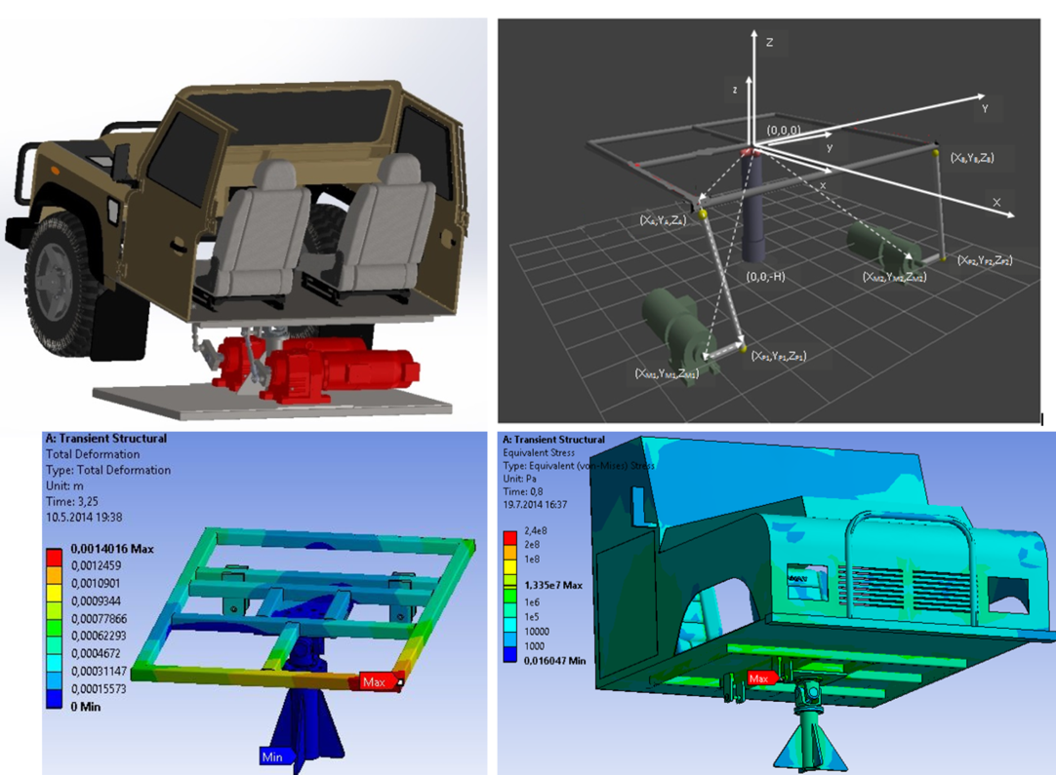Viewport: 1056px width, 775px height.
Task: Click the '1e8' stress legend value
Action: coord(532,559)
